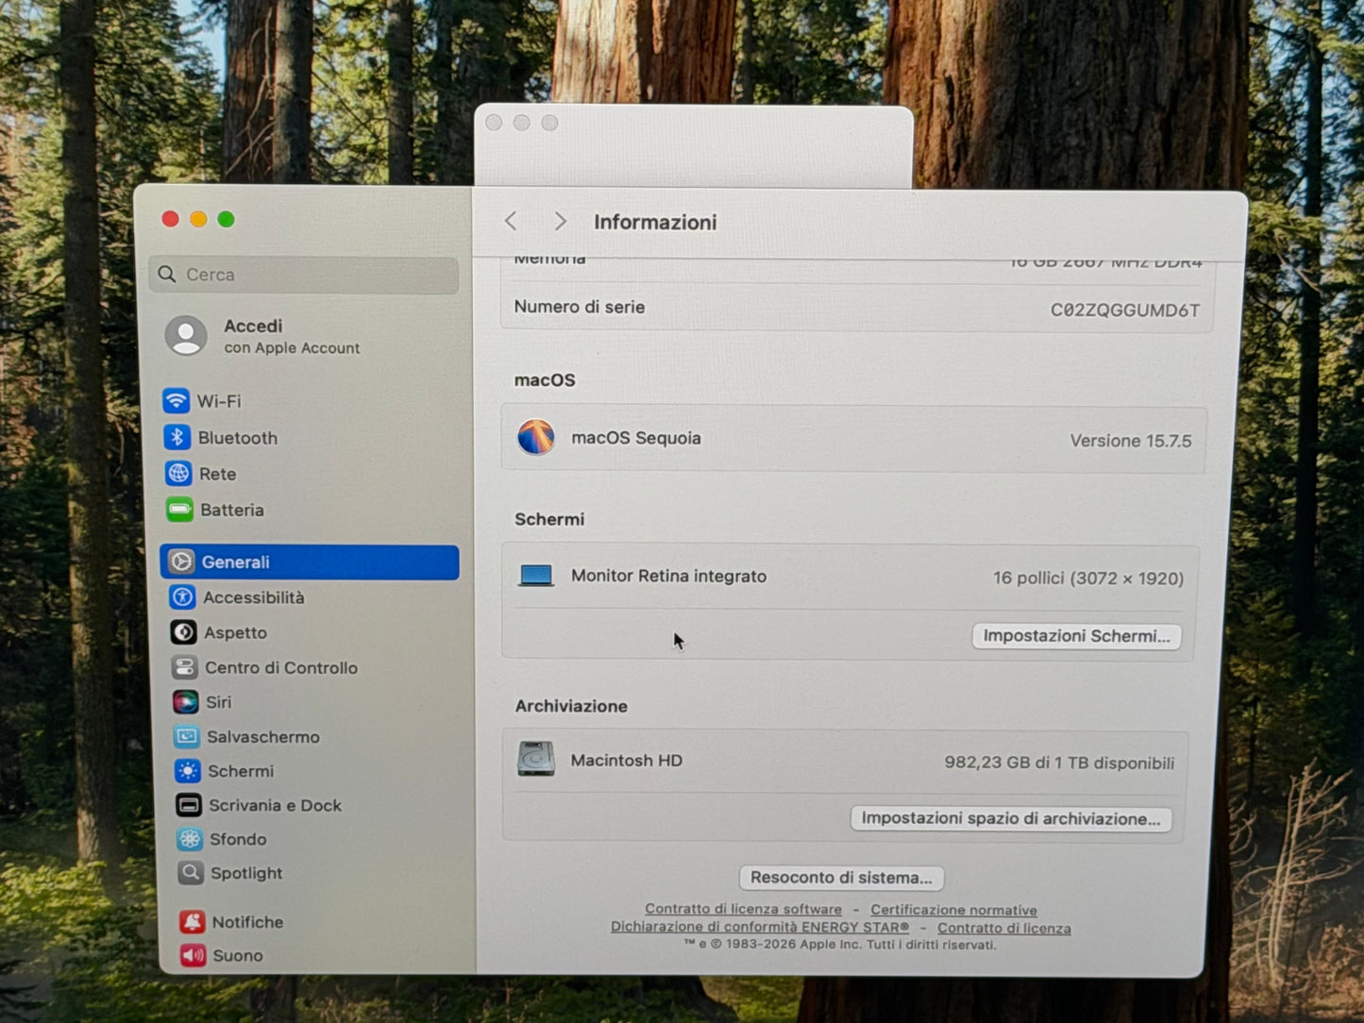Click the Sfondo flower icon
1364x1023 pixels.
click(x=190, y=839)
